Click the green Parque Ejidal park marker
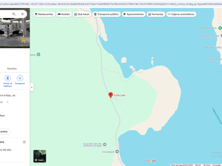 pos(220,28)
